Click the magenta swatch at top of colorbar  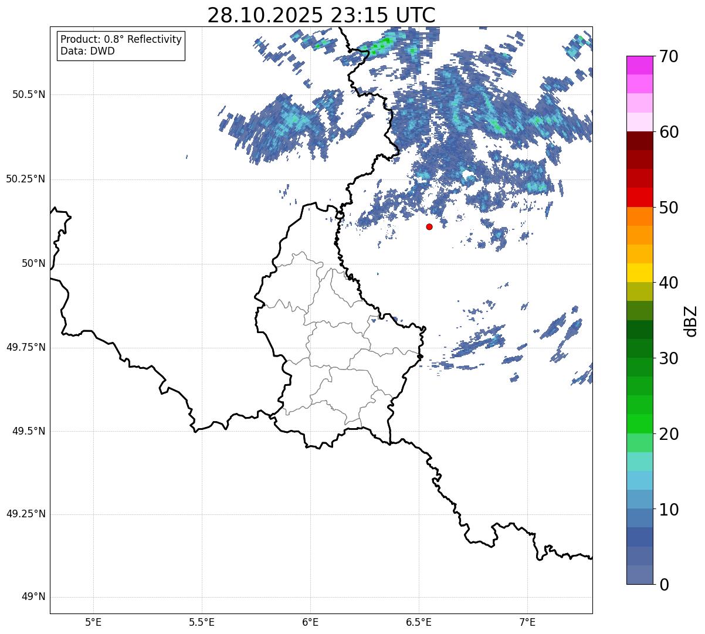pos(640,65)
